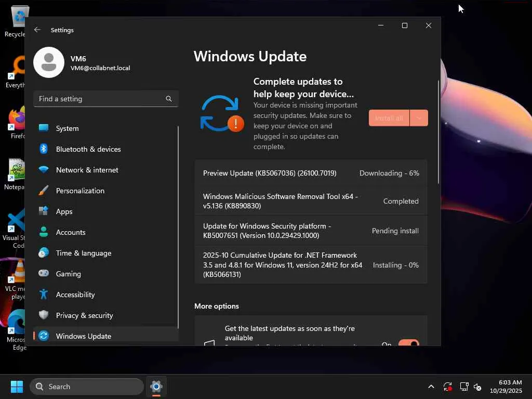Click the Windows Update tray icon

tap(447, 387)
